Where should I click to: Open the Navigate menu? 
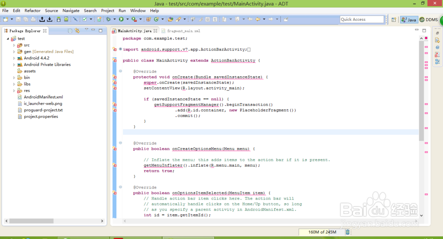pyautogui.click(x=71, y=11)
